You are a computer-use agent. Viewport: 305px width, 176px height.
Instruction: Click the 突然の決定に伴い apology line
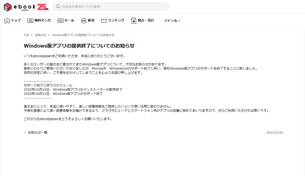click(83, 73)
